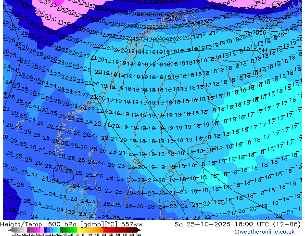The image size is (305, 236).
Task: Pick the bright red legend segment at 24
Action: coord(105,230)
